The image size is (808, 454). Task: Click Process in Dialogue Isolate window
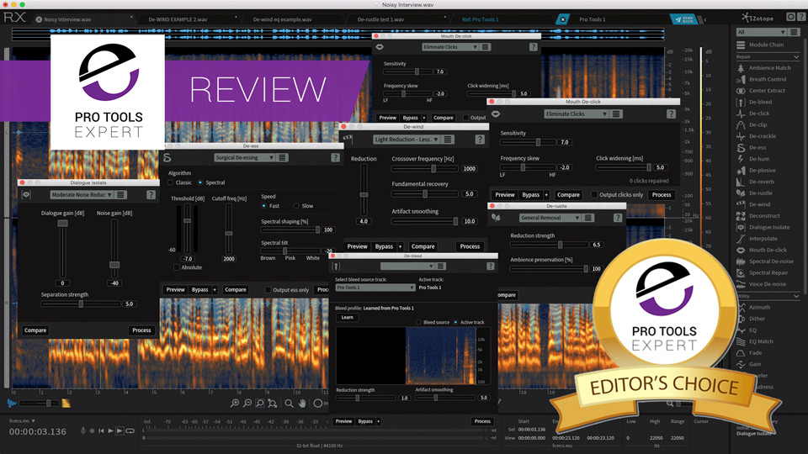141,330
